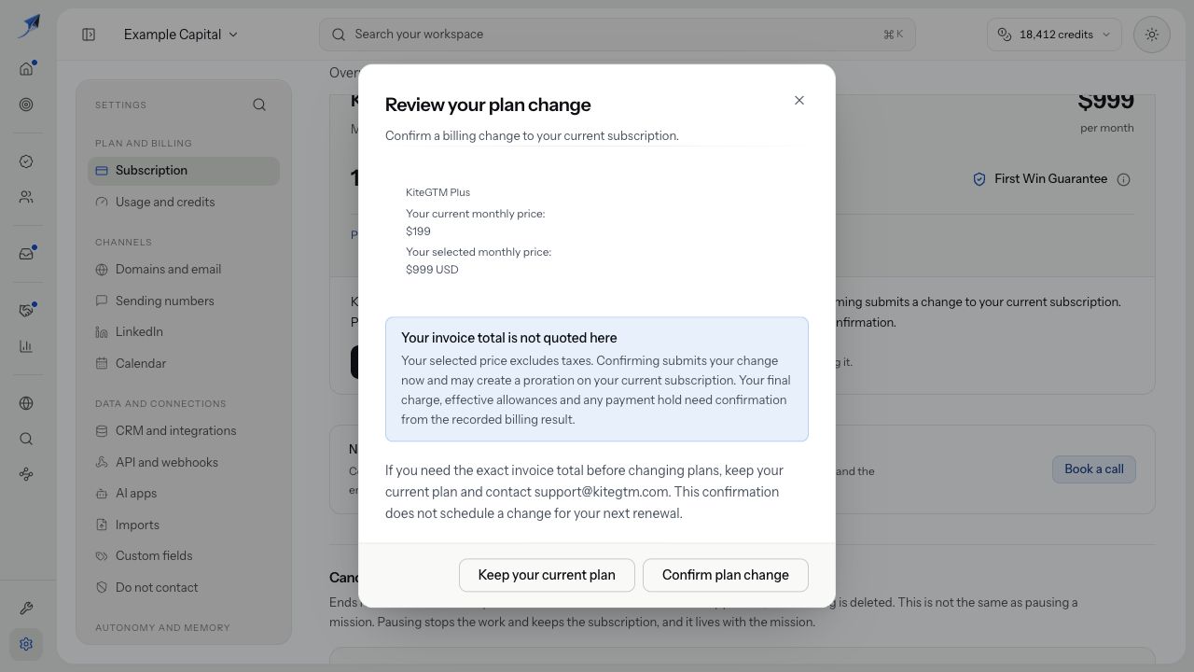This screenshot has height=672, width=1194.
Task: Click Confirm plan change button
Action: click(x=726, y=575)
